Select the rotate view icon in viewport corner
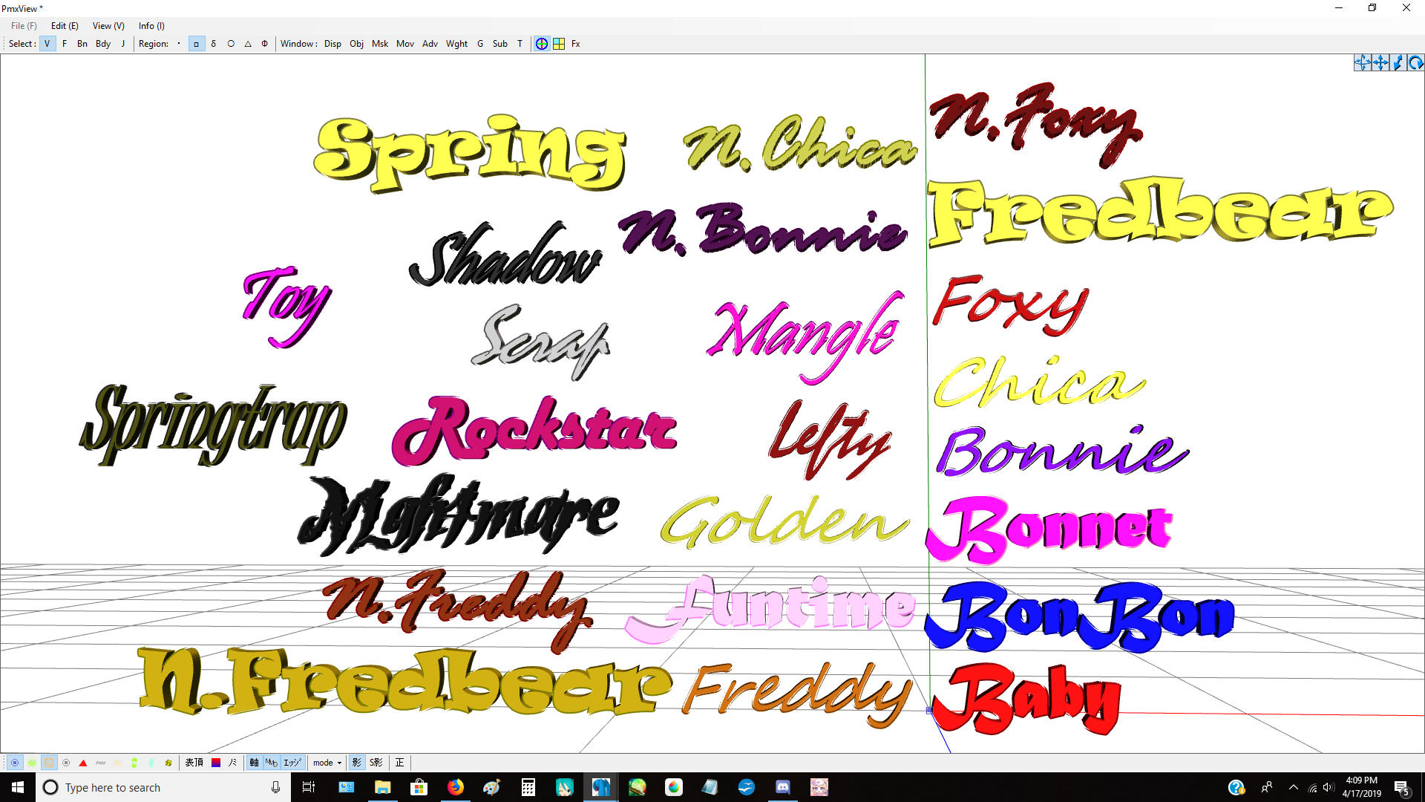 click(1416, 63)
